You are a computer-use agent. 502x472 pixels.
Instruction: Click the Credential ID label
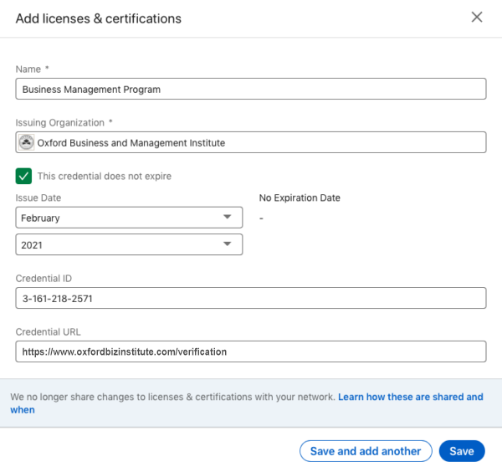tap(44, 279)
